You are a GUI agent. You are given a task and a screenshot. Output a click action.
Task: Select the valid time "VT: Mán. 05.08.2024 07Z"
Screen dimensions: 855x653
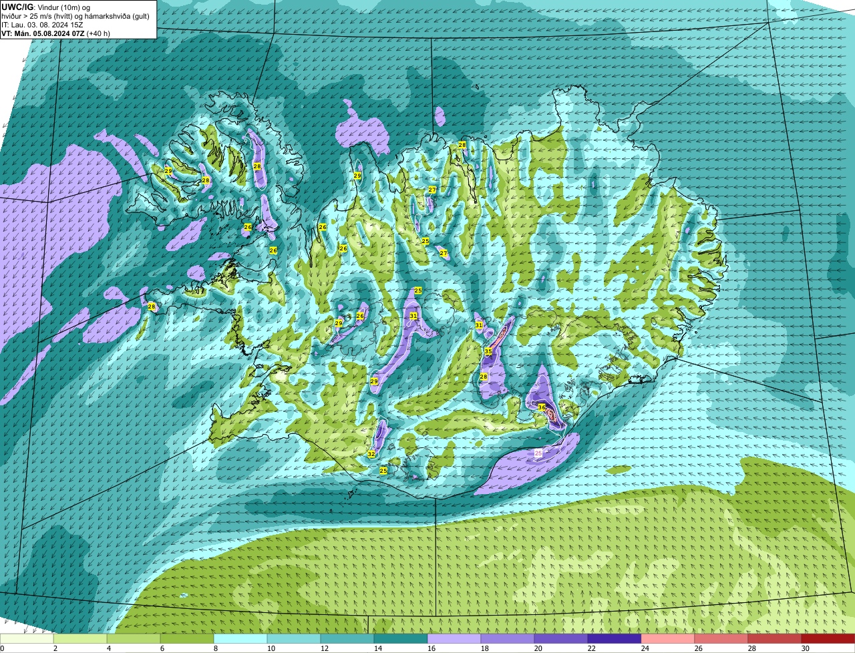43,33
